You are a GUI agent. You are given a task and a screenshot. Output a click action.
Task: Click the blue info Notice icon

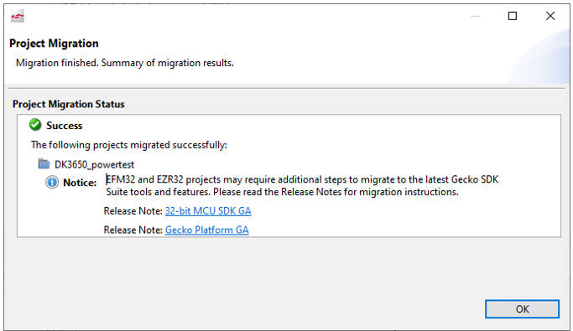coord(52,182)
